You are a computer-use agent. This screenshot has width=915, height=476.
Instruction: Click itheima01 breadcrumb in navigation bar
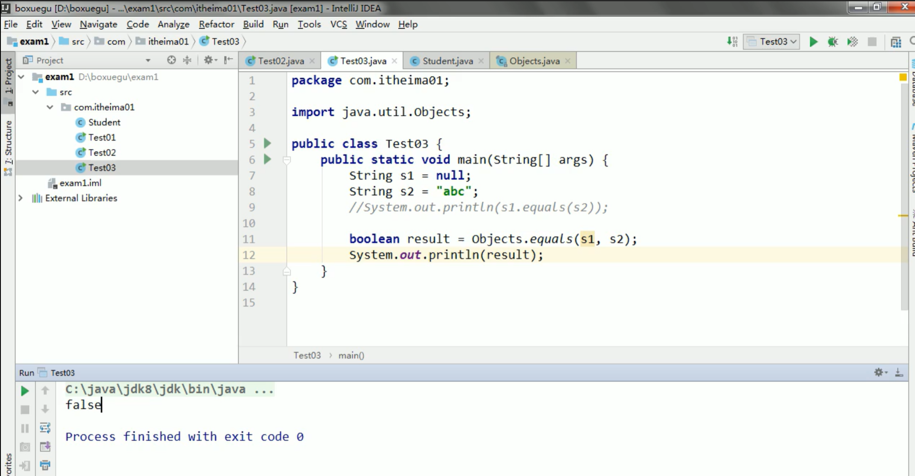click(168, 41)
